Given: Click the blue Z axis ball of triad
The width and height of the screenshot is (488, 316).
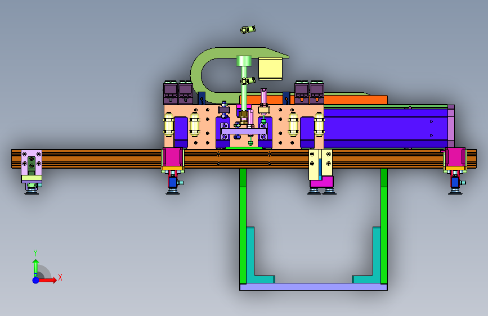Looking at the screenshot, I should click(36, 280).
